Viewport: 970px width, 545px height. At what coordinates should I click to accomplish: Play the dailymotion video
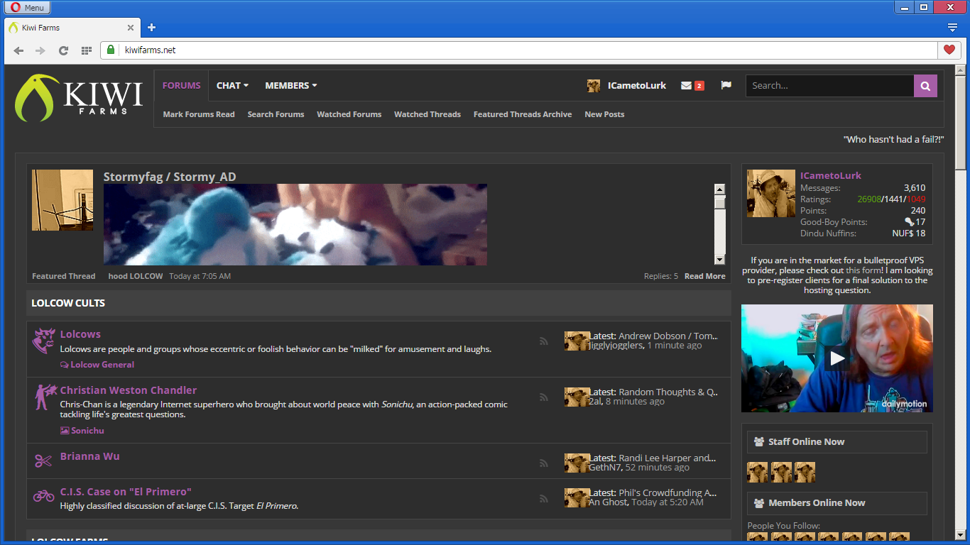pyautogui.click(x=837, y=358)
